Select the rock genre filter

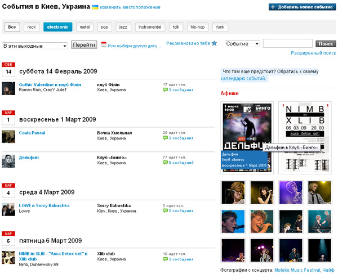click(x=32, y=27)
